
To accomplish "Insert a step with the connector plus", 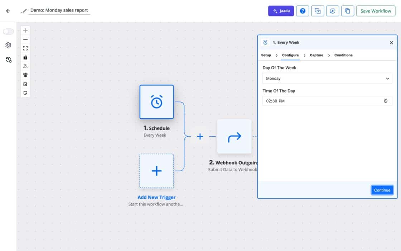I will point(200,136).
